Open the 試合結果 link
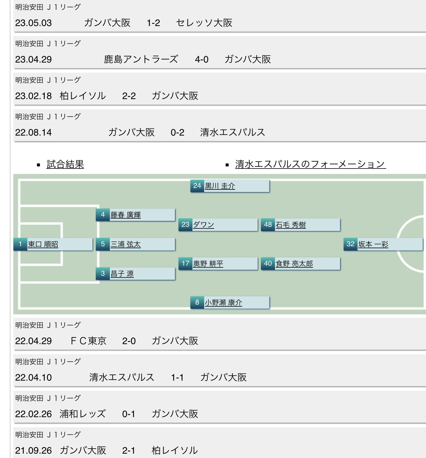426x458 pixels. (65, 165)
